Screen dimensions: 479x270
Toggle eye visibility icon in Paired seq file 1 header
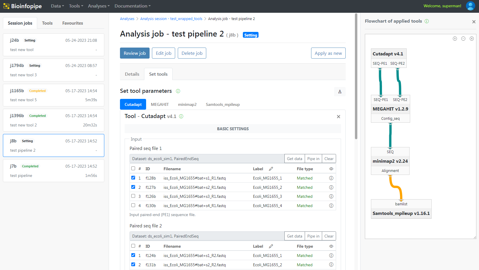click(x=331, y=169)
